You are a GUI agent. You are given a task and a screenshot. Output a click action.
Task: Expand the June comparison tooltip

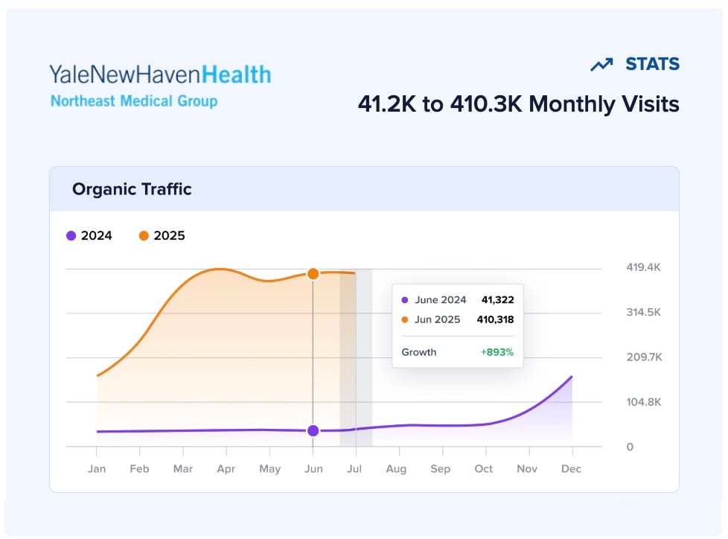tap(456, 325)
